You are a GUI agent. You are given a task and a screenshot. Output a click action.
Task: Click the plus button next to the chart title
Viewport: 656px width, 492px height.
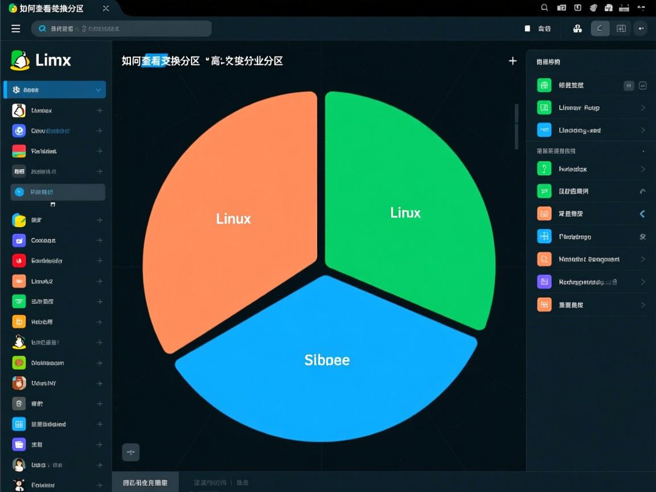coord(512,61)
